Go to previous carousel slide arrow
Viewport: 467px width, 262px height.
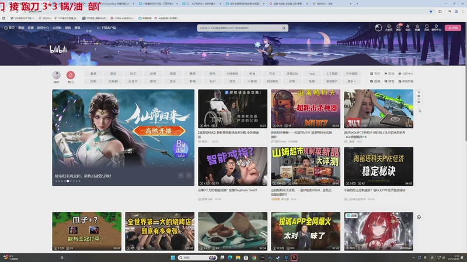point(181,175)
